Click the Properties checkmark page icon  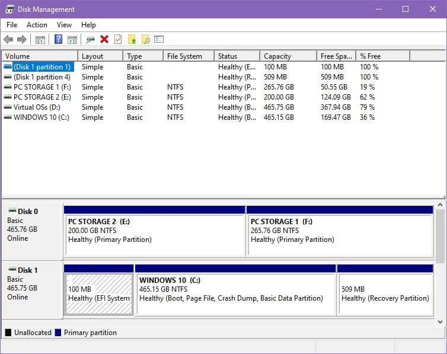coord(118,40)
